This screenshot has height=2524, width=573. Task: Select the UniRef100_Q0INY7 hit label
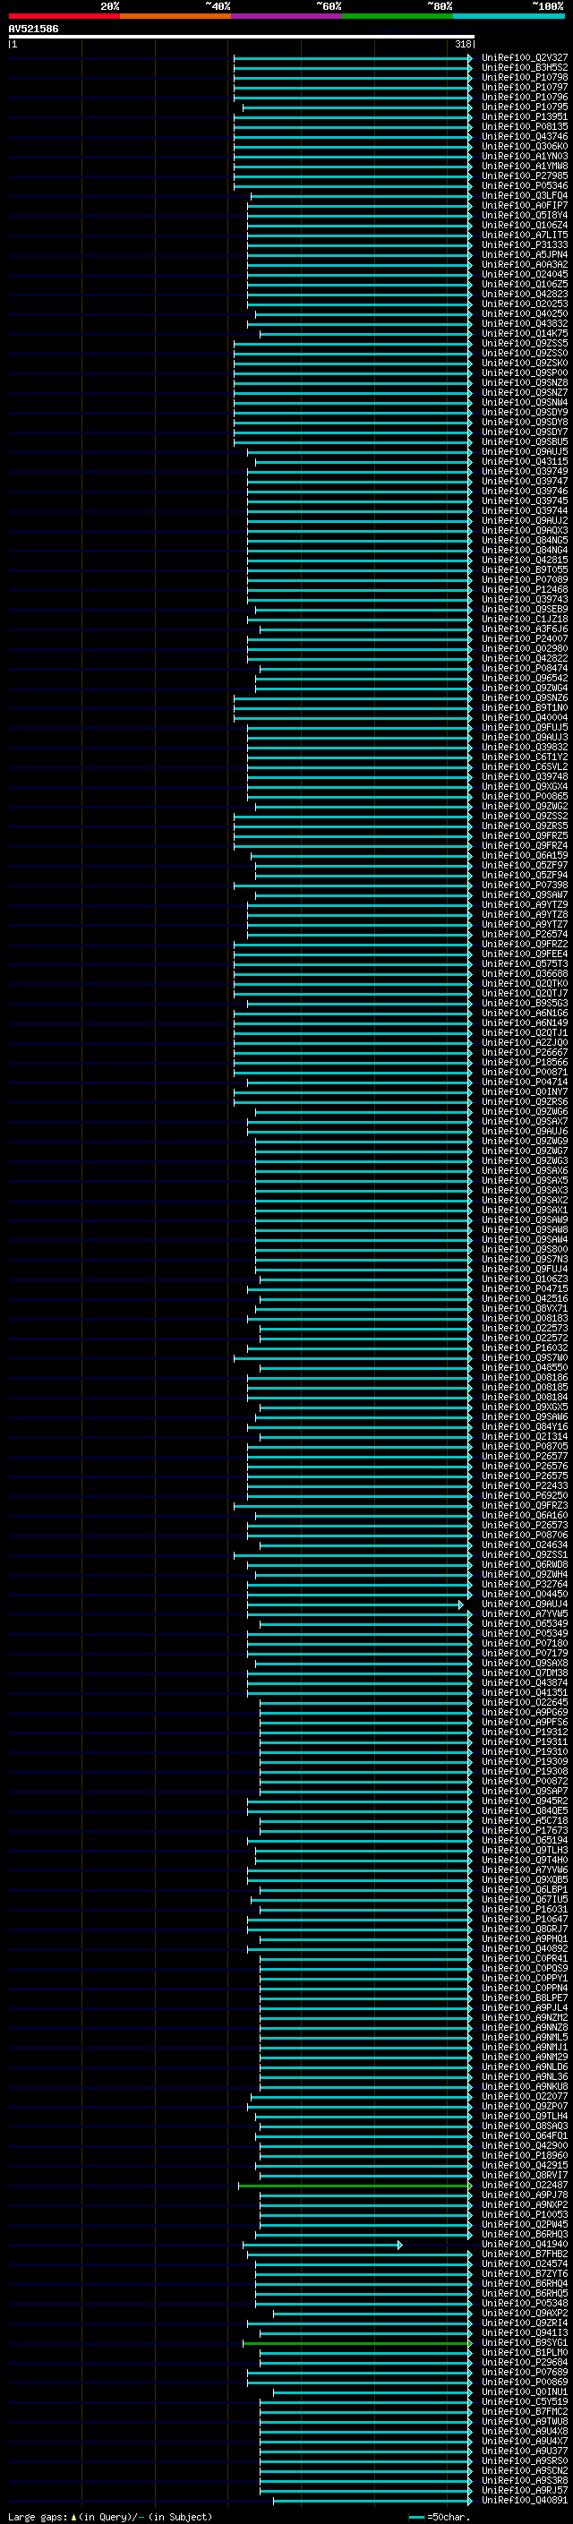click(x=525, y=1091)
